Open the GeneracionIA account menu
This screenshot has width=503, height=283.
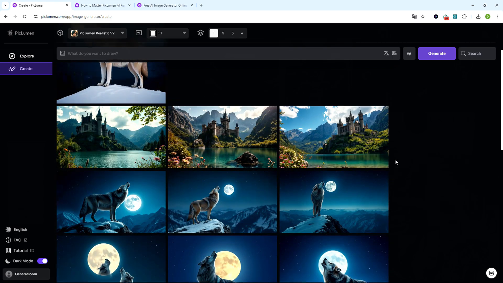tap(26, 274)
